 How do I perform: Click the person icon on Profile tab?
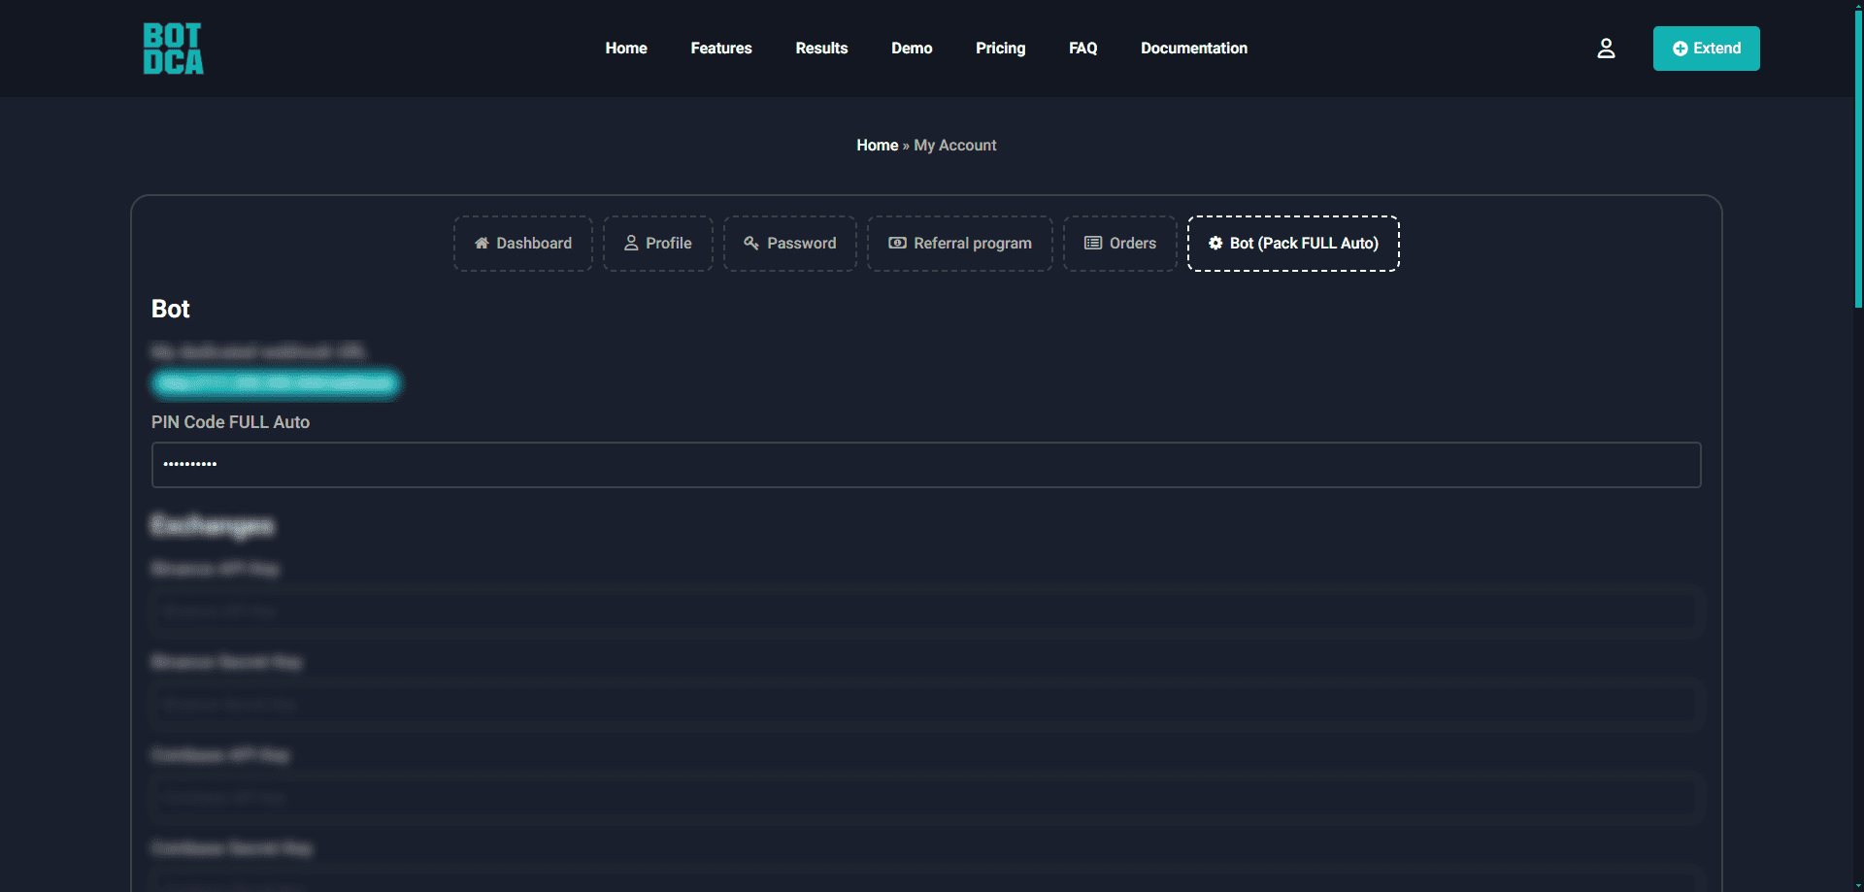(x=631, y=244)
